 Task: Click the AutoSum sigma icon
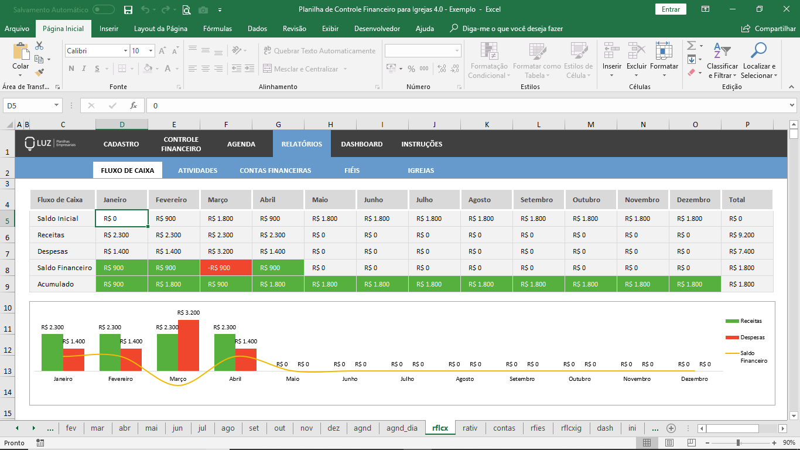691,46
